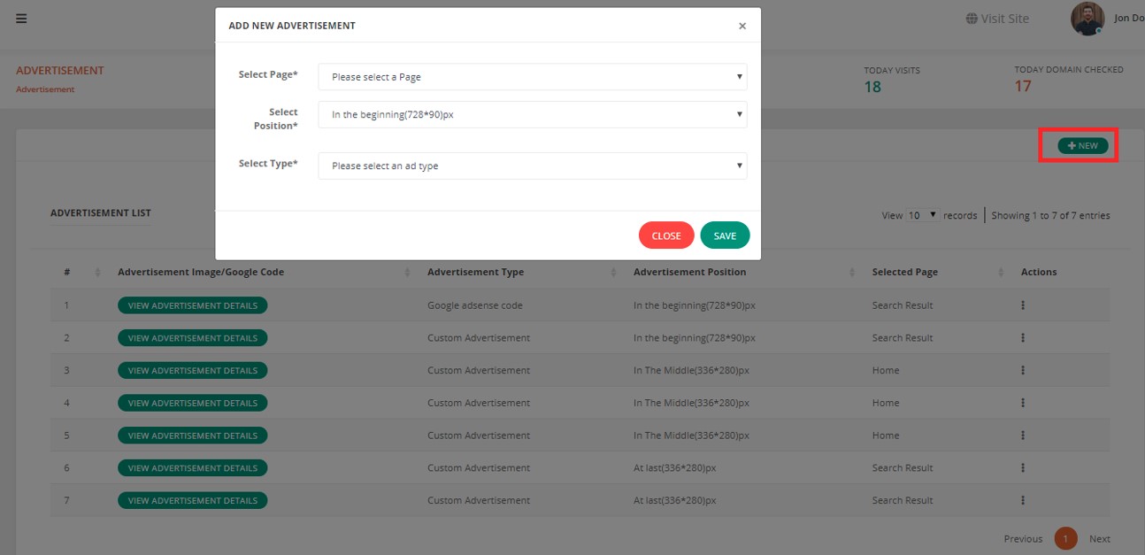Open the Visit Site link

(997, 19)
